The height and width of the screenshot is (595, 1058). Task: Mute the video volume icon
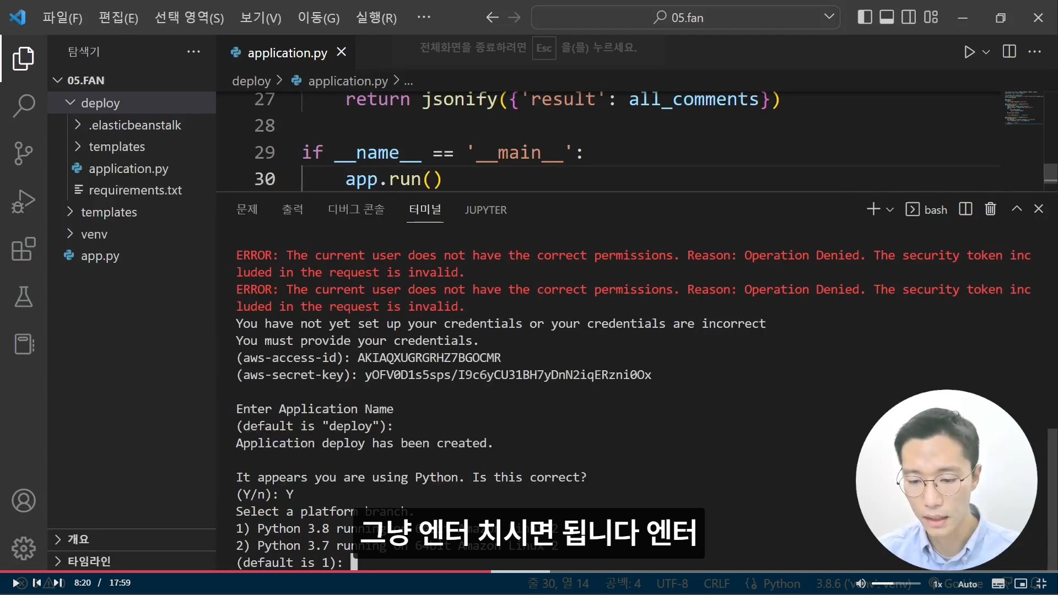861,583
